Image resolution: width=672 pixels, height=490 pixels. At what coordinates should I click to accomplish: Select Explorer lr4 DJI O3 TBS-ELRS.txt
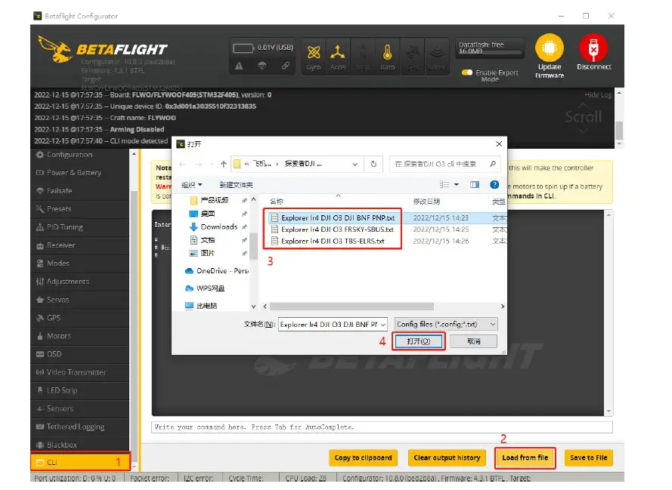pos(333,241)
